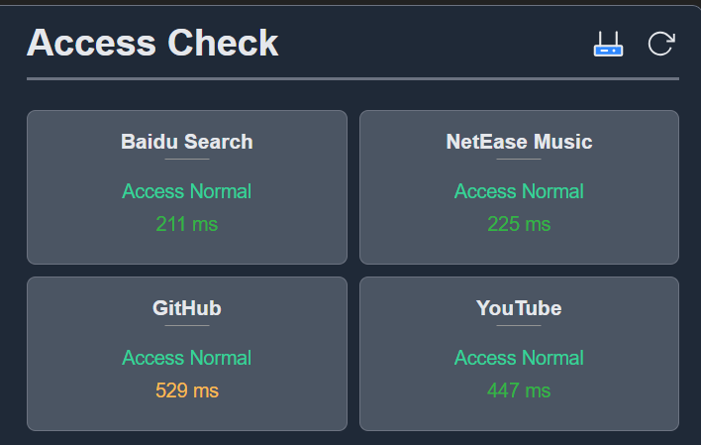The height and width of the screenshot is (445, 701).
Task: Click Access Normal status under GitHub
Action: click(187, 358)
